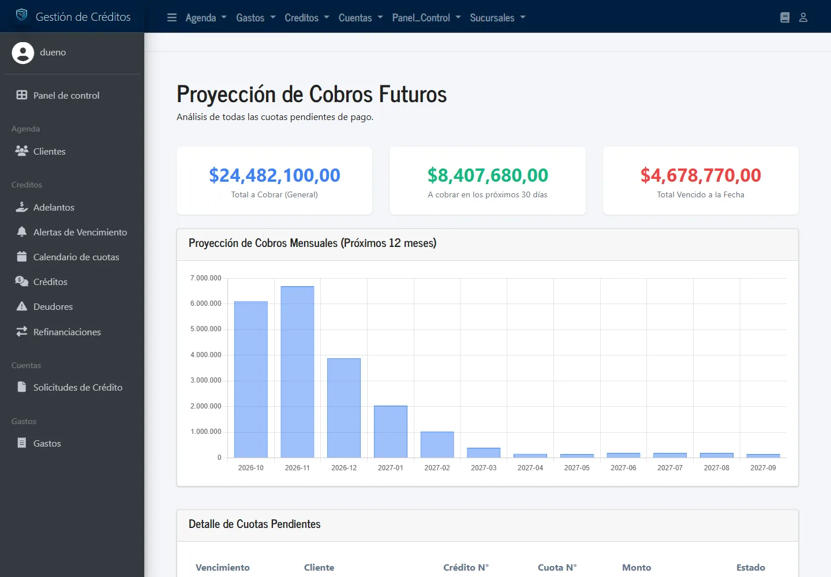
Task: Open the Deudores link in sidebar
Action: [72, 306]
